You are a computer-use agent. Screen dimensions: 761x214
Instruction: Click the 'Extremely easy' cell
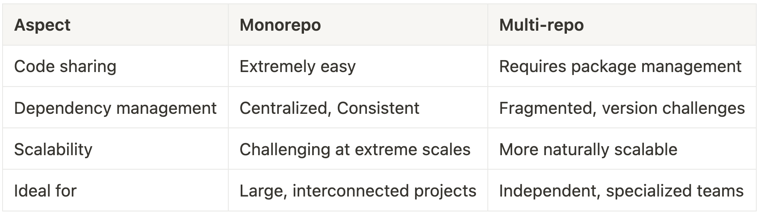(298, 67)
